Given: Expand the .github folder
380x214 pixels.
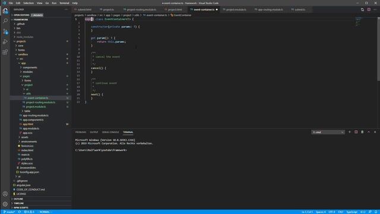Looking at the screenshot, I should 21,24.
